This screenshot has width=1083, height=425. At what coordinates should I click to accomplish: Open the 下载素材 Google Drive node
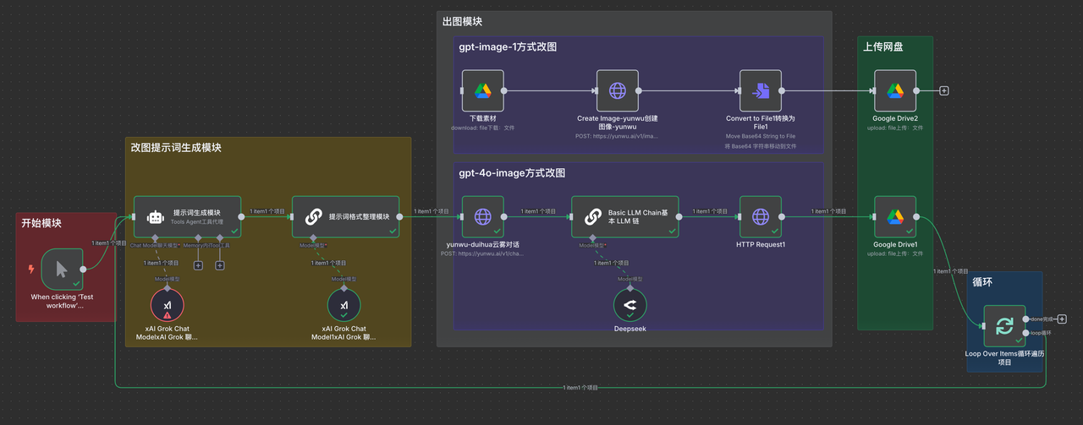(482, 90)
